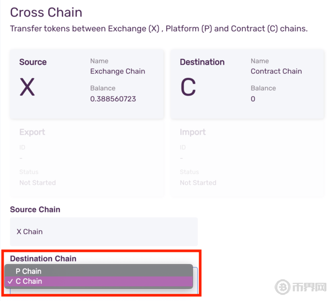Open the Source Chain dropdown showing X Chain
The width and height of the screenshot is (332, 301).
104,232
